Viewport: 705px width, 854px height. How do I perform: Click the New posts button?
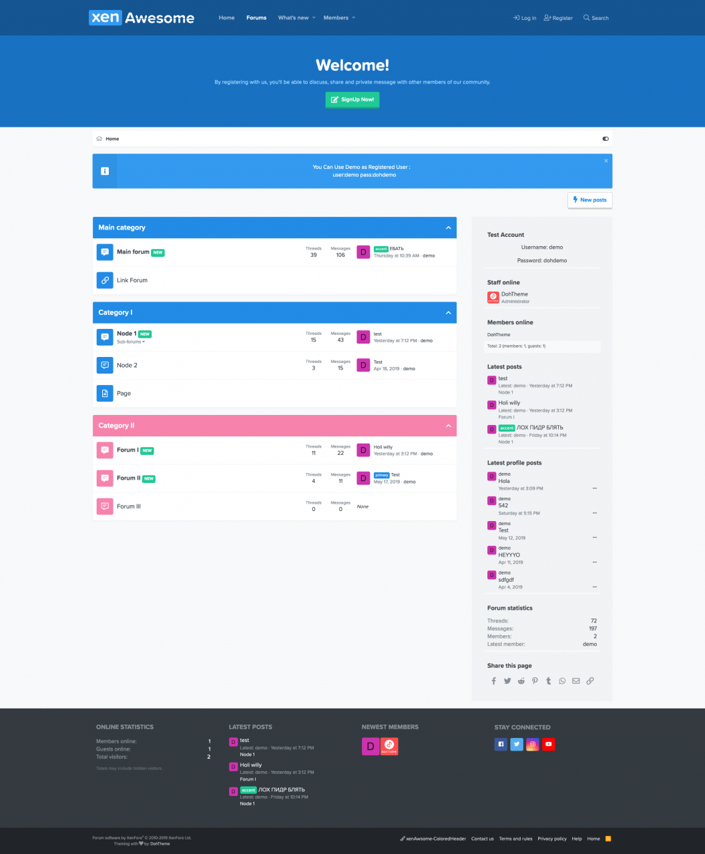coord(590,200)
